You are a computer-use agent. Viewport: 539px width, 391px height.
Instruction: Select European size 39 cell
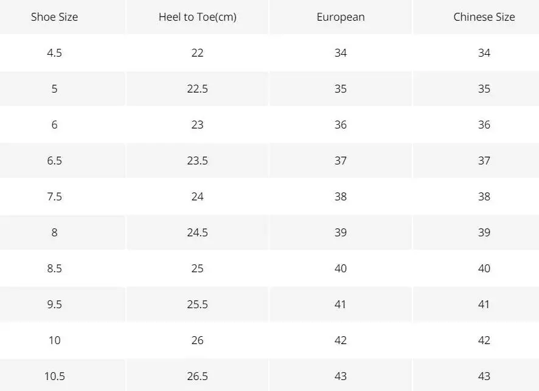tap(341, 233)
